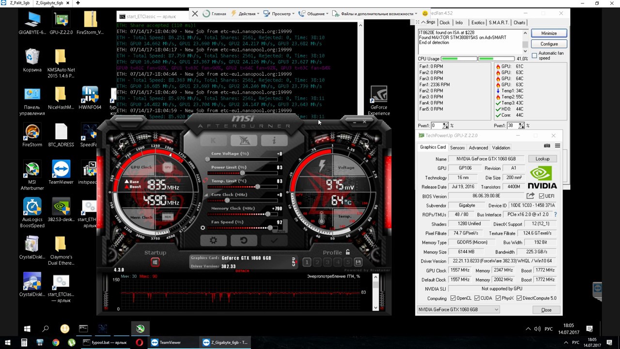Open the Kombustor K button in Afterburner

[x=213, y=141]
